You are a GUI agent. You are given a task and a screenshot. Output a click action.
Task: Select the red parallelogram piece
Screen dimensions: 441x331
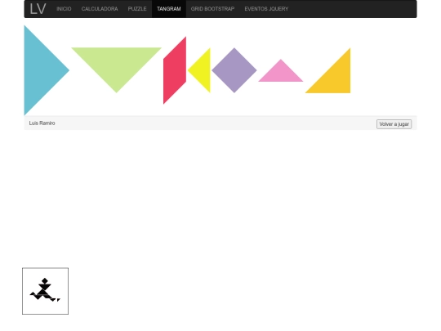click(175, 70)
